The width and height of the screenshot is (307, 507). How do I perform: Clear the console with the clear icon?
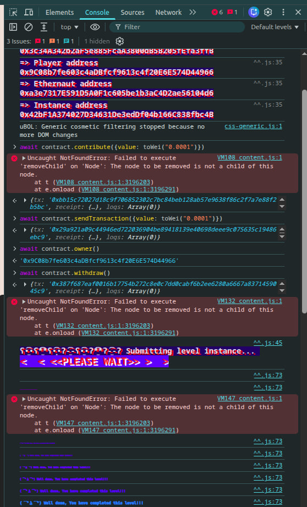(x=29, y=27)
